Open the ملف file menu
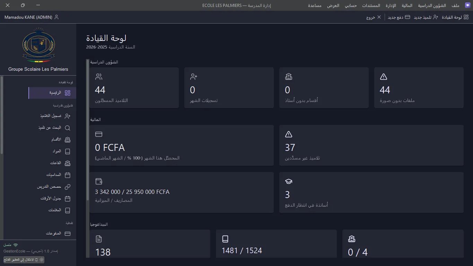Viewport: 473px width, 266px height. [456, 6]
